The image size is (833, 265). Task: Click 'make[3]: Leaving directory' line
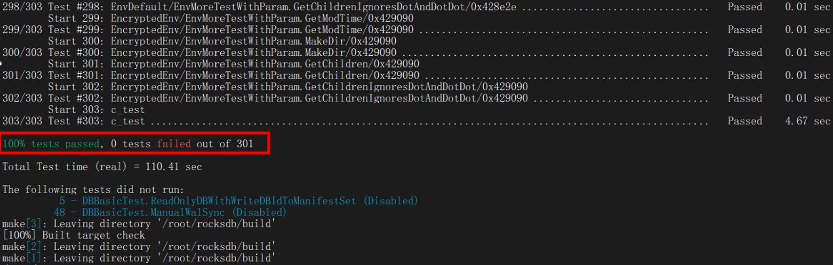click(x=139, y=224)
